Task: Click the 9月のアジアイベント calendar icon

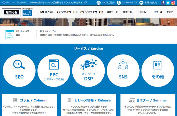Action: [10, 34]
